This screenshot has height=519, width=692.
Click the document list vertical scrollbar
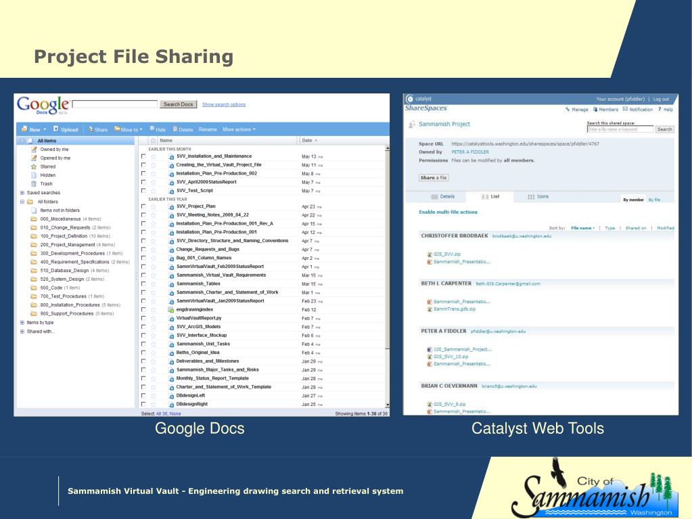coord(388,276)
